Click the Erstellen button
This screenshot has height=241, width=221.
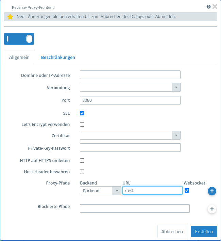click(204, 231)
